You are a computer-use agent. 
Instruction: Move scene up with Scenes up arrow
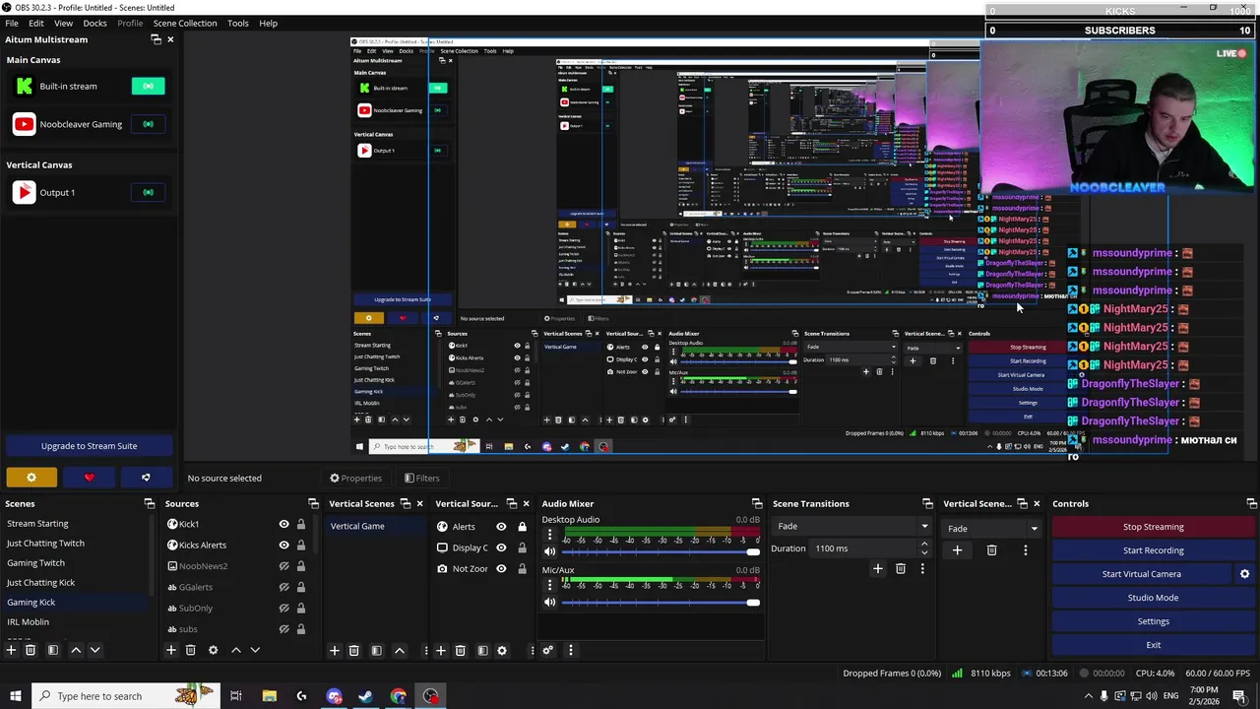76,650
